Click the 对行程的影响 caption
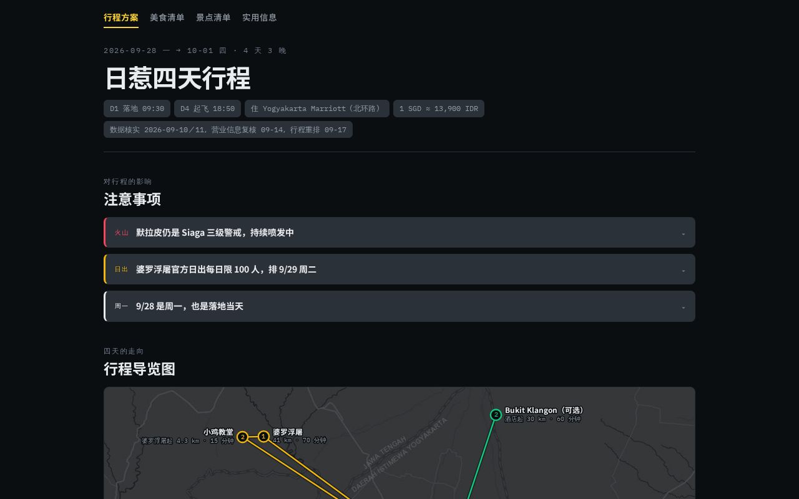The height and width of the screenshot is (499, 799). tap(128, 182)
